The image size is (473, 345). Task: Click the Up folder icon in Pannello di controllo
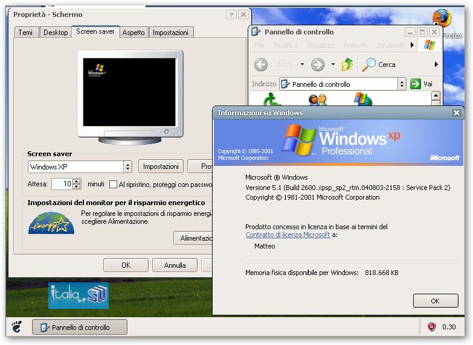tap(347, 65)
